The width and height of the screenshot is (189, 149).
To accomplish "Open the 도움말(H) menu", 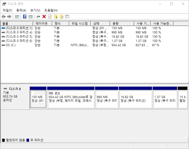I will pos(51,10).
